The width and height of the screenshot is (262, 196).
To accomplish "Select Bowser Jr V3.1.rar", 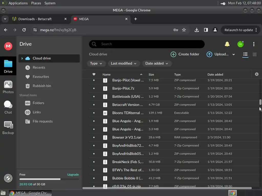I will coord(174,137).
